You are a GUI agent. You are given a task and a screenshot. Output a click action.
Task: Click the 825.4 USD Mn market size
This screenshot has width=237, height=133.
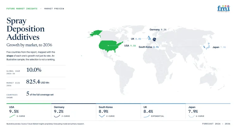[x=38, y=82]
